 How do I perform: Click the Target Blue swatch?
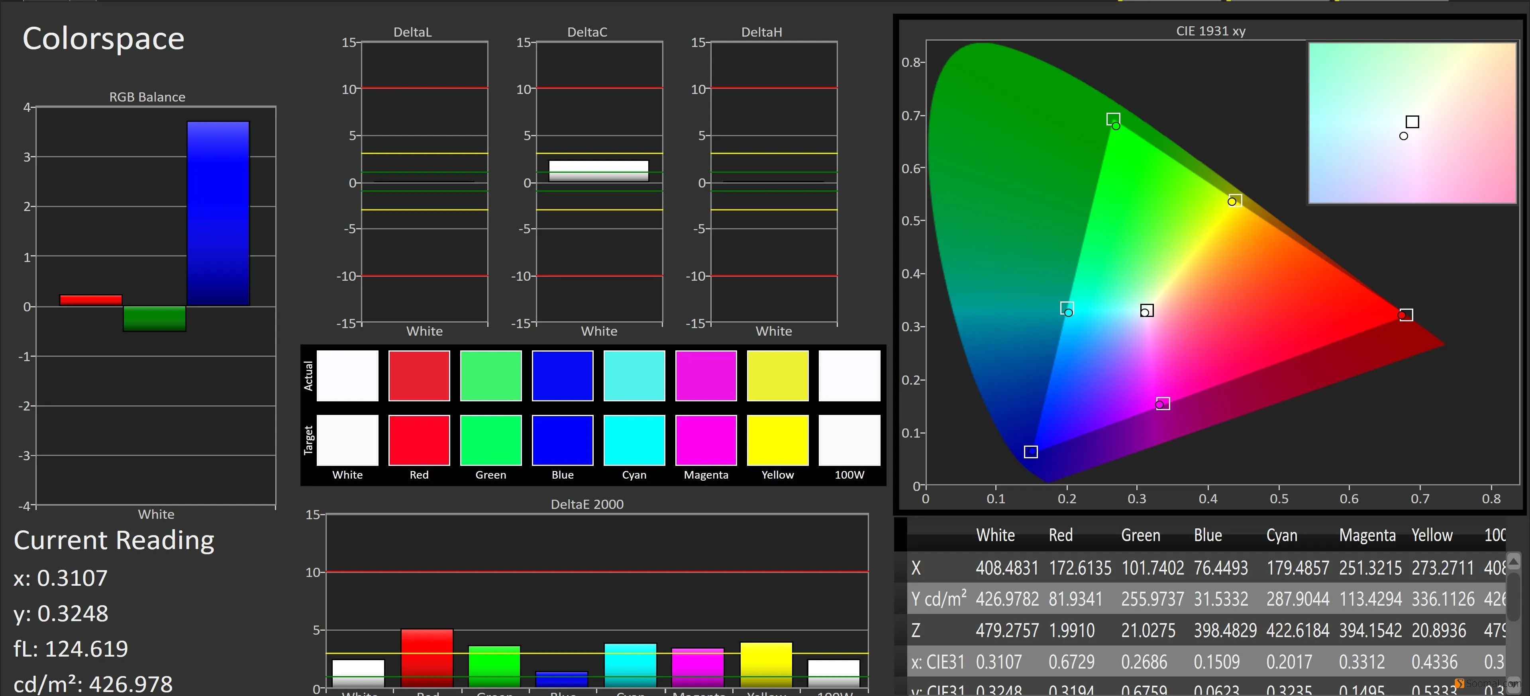pos(563,440)
